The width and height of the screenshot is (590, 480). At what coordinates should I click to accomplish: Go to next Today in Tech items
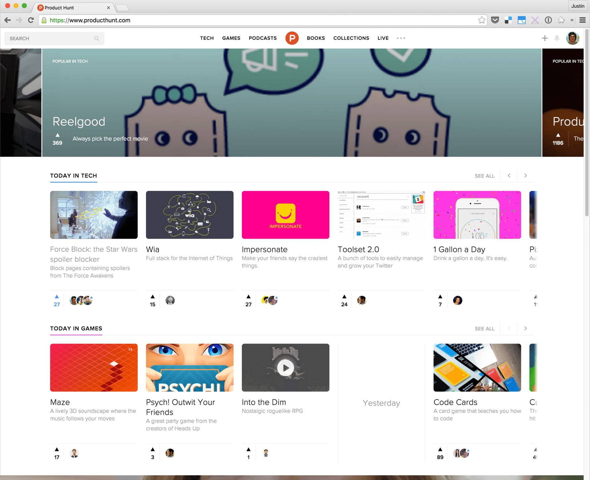pyautogui.click(x=525, y=176)
